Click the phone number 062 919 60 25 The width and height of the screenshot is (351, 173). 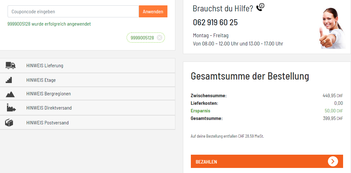(215, 22)
